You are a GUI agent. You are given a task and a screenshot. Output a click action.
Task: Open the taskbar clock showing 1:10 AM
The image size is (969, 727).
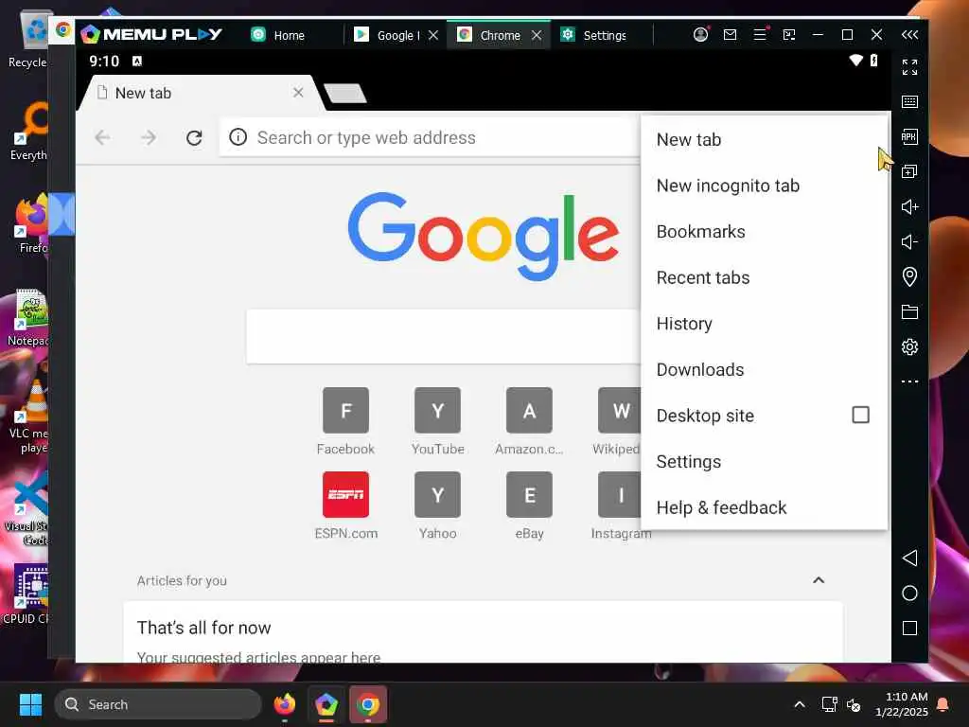click(902, 704)
